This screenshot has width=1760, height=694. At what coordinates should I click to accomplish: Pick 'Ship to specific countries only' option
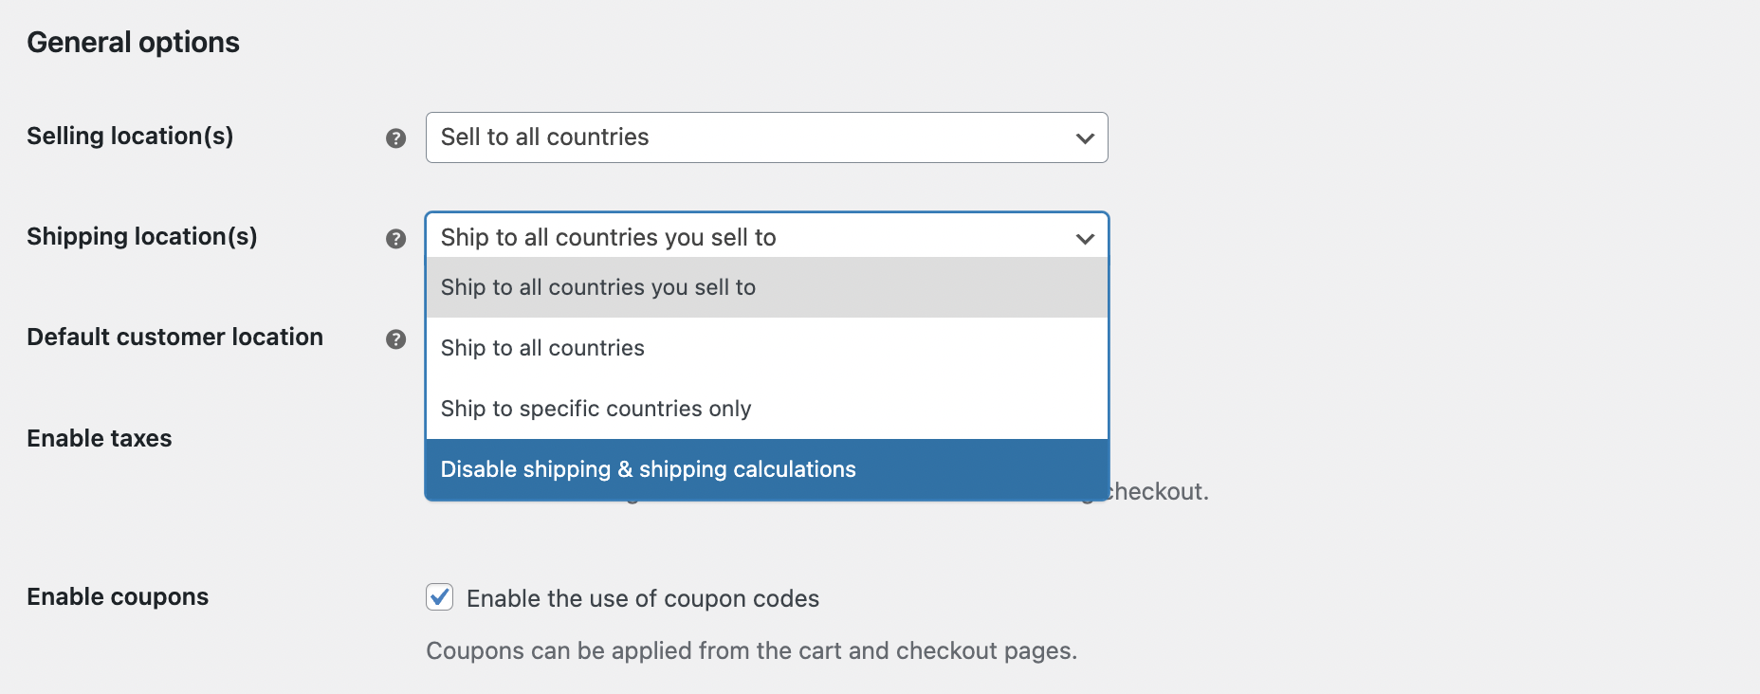[x=596, y=409]
